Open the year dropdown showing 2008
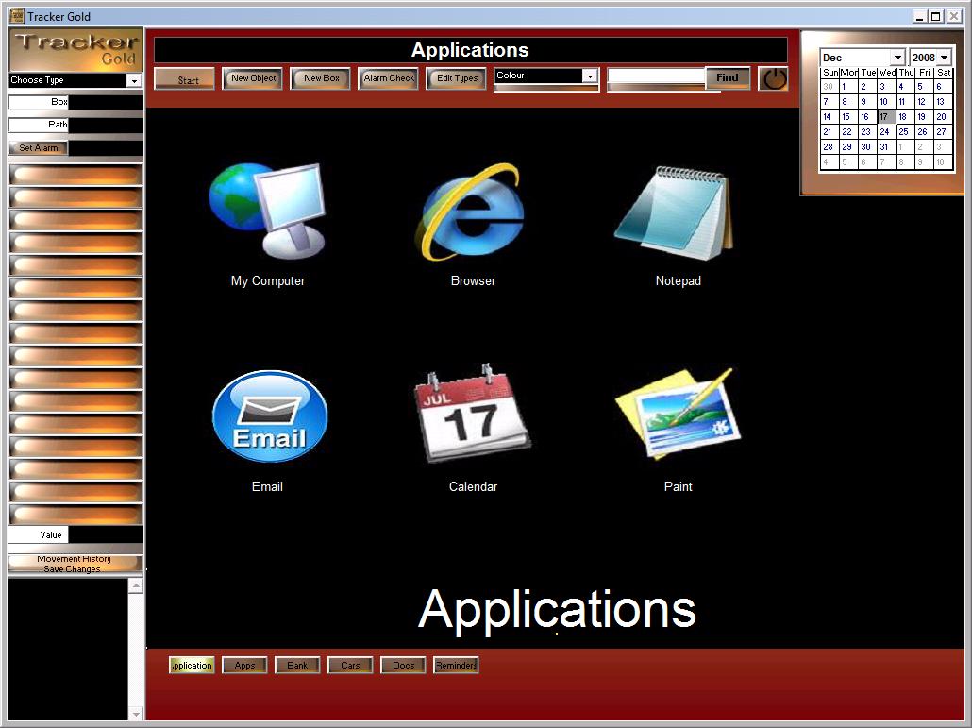This screenshot has height=728, width=972. pyautogui.click(x=944, y=58)
